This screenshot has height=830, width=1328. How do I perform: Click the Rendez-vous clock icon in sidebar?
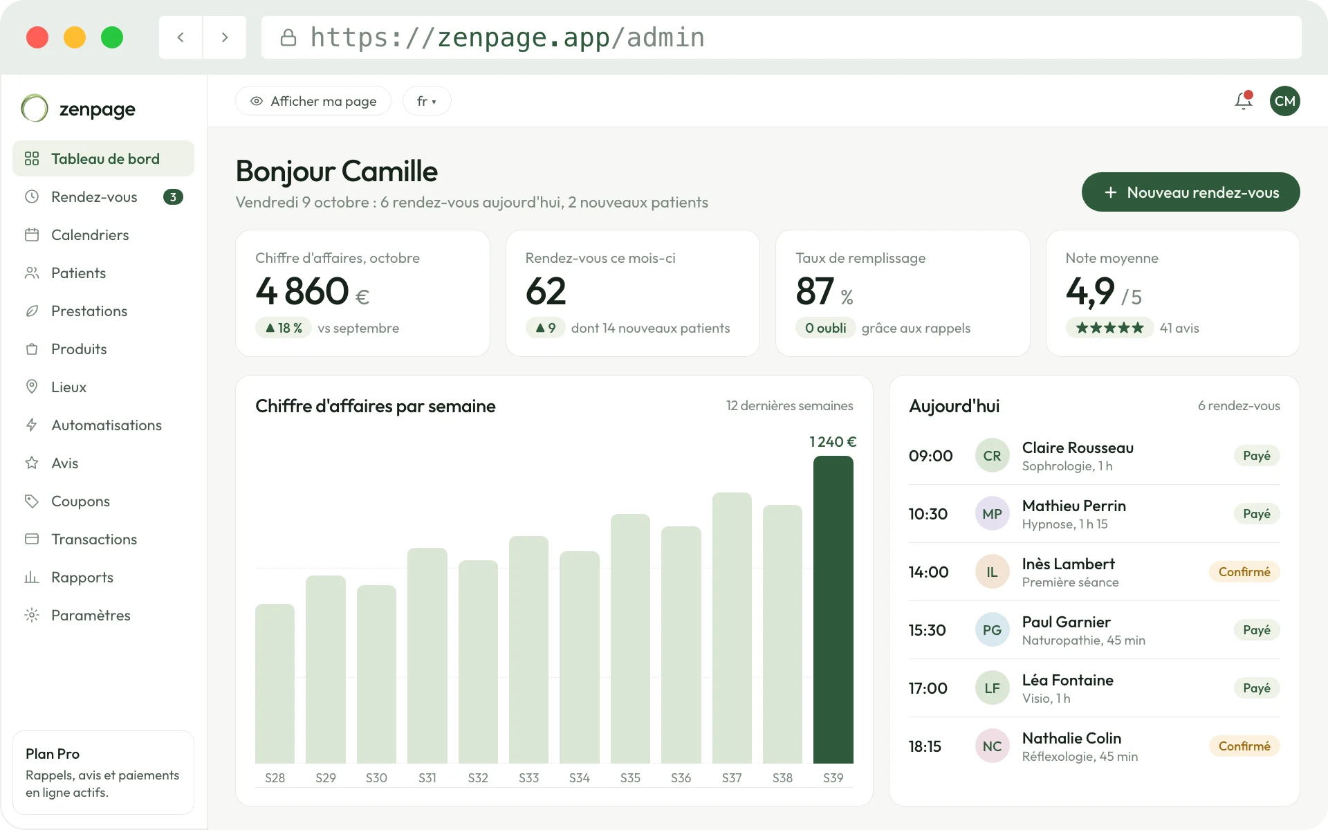pos(32,197)
